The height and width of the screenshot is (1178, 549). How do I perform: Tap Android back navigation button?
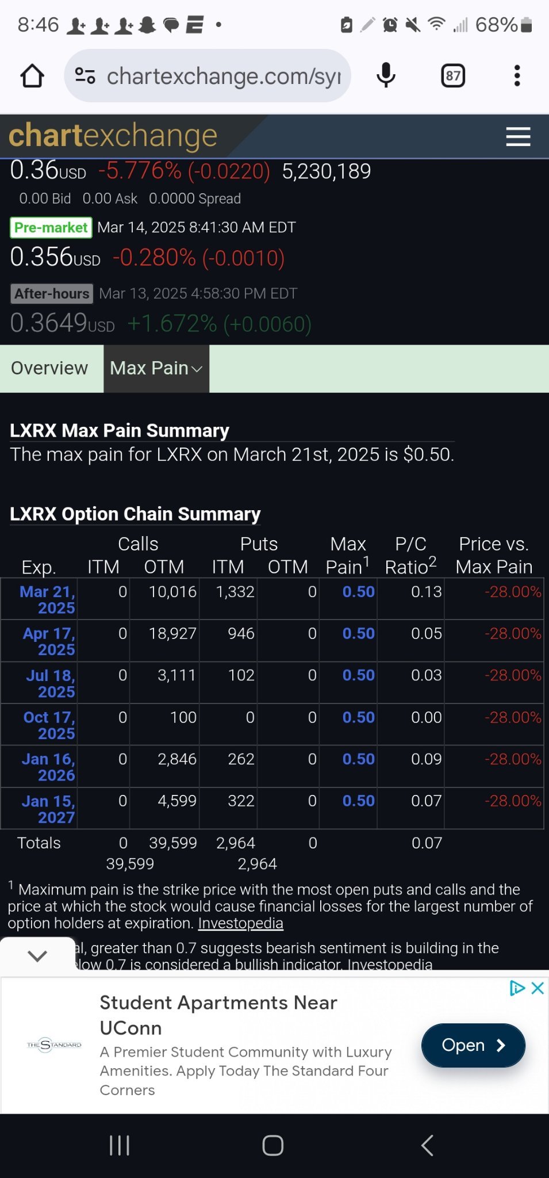click(427, 1145)
